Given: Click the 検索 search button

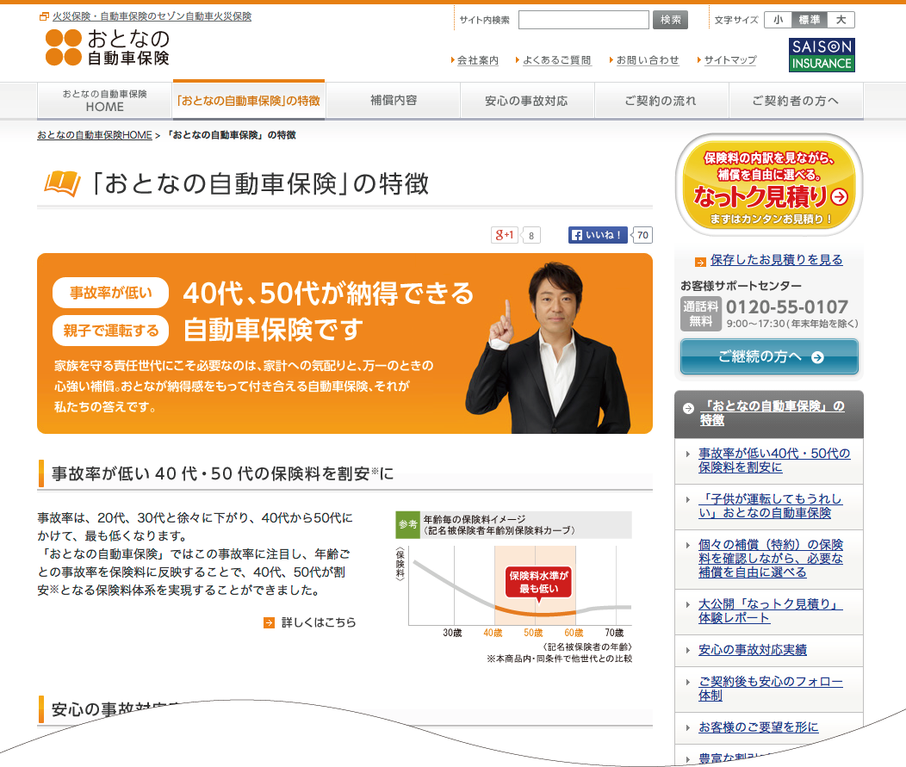Looking at the screenshot, I should tap(670, 20).
